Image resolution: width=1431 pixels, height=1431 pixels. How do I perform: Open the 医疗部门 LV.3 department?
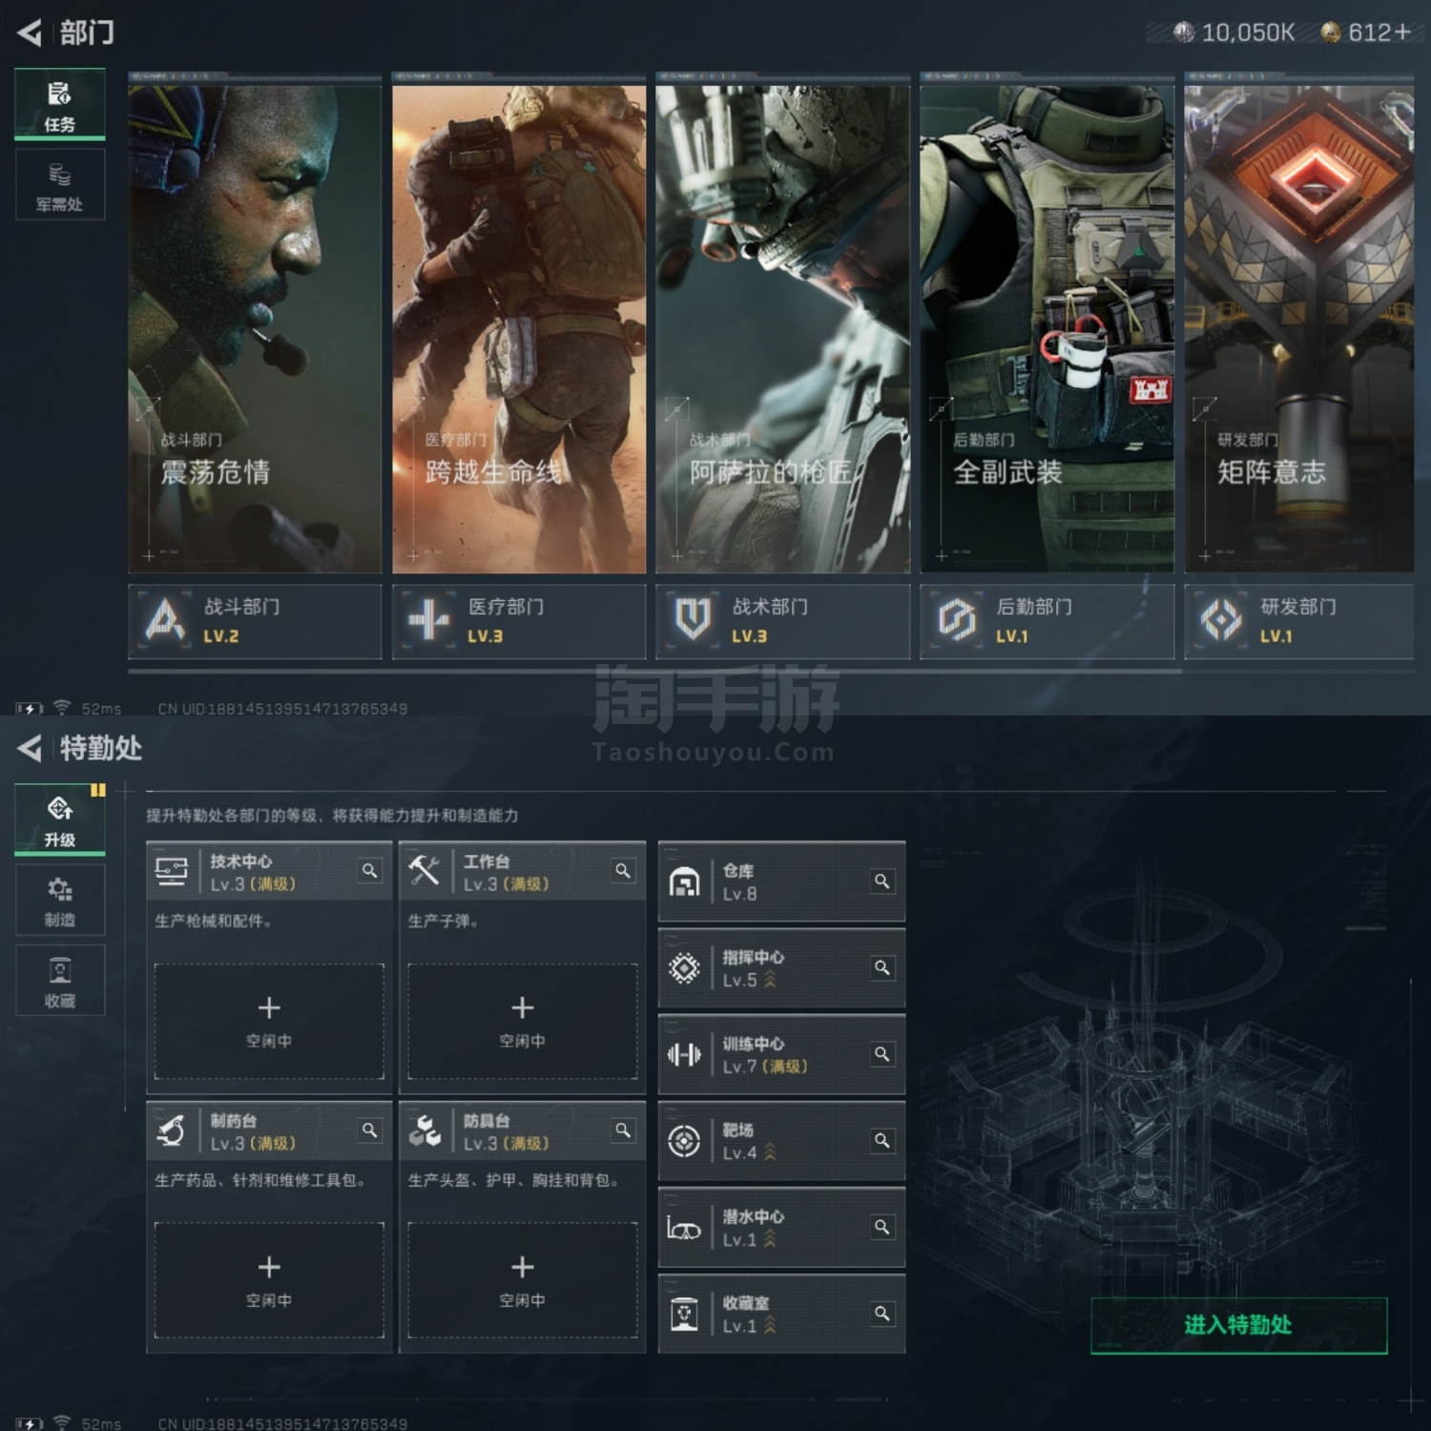click(518, 621)
